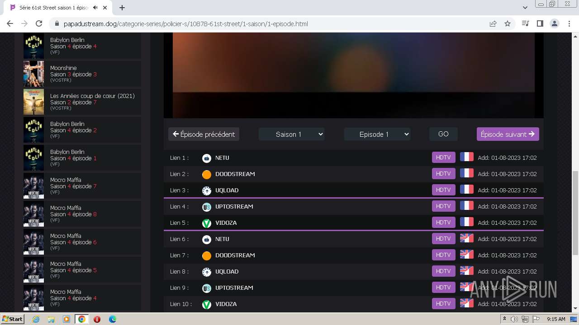Click Lien 5 add date 01-08-2023 17:02
579x325 pixels.
pos(507,223)
